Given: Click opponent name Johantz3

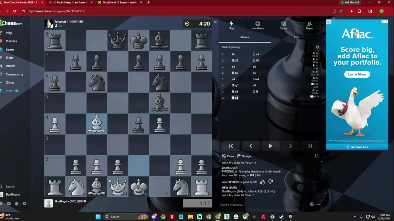Looking at the screenshot, I should point(60,22).
